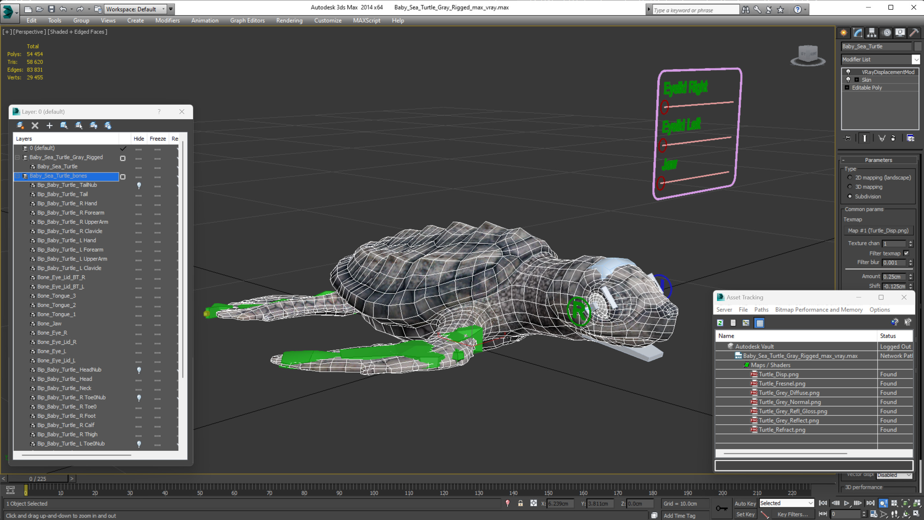Click the select objects in layer icon
Image resolution: width=924 pixels, height=520 pixels.
tap(64, 125)
